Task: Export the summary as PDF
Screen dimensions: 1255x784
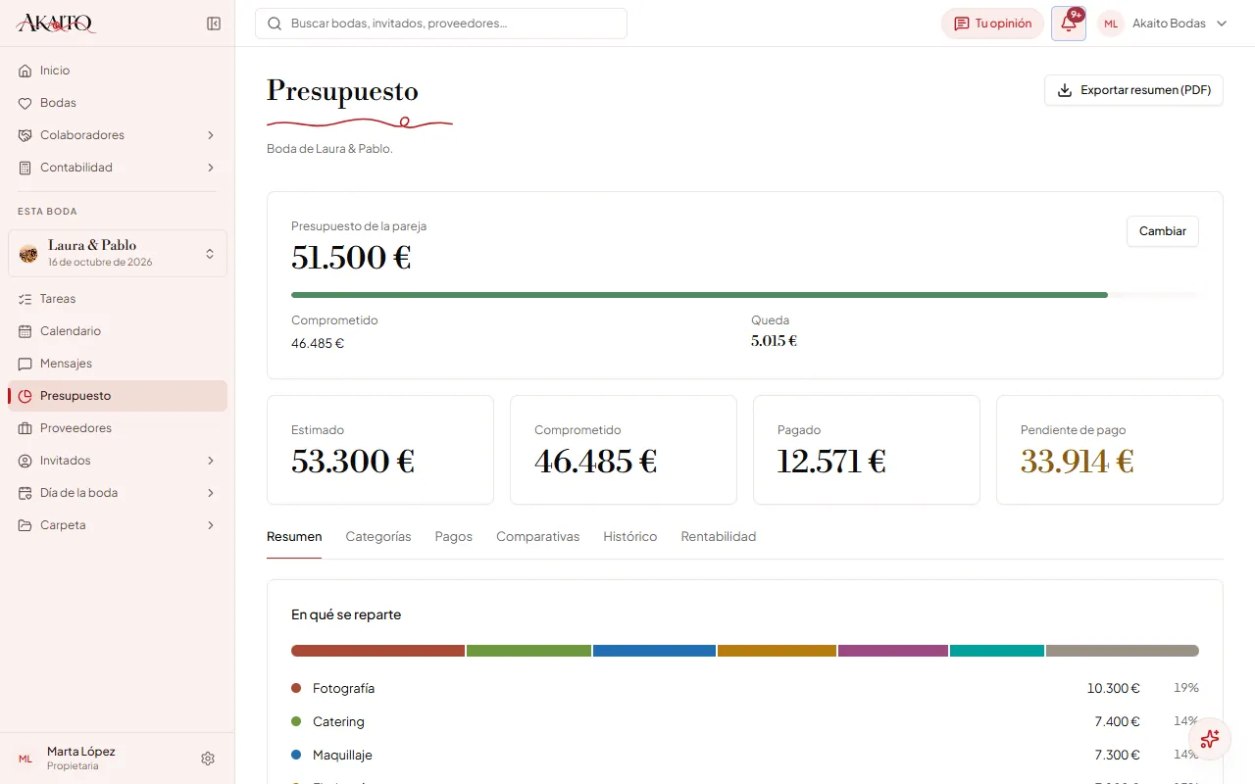Action: pos(1133,90)
